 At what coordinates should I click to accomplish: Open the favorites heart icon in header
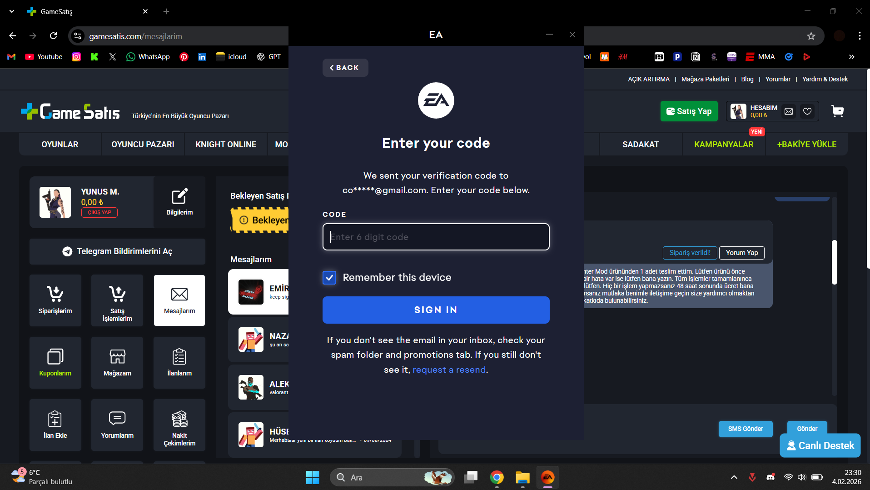[807, 111]
